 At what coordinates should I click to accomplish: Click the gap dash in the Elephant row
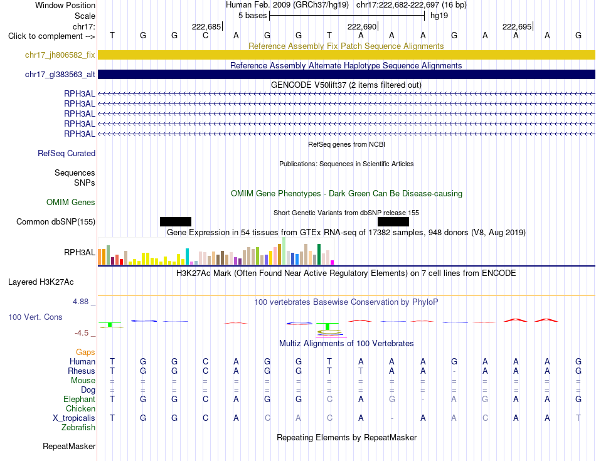(x=423, y=400)
